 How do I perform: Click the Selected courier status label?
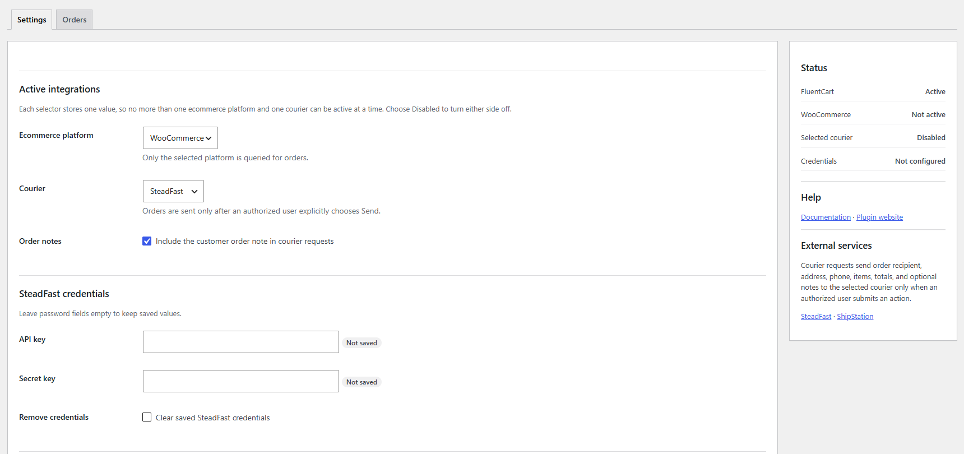coord(827,138)
